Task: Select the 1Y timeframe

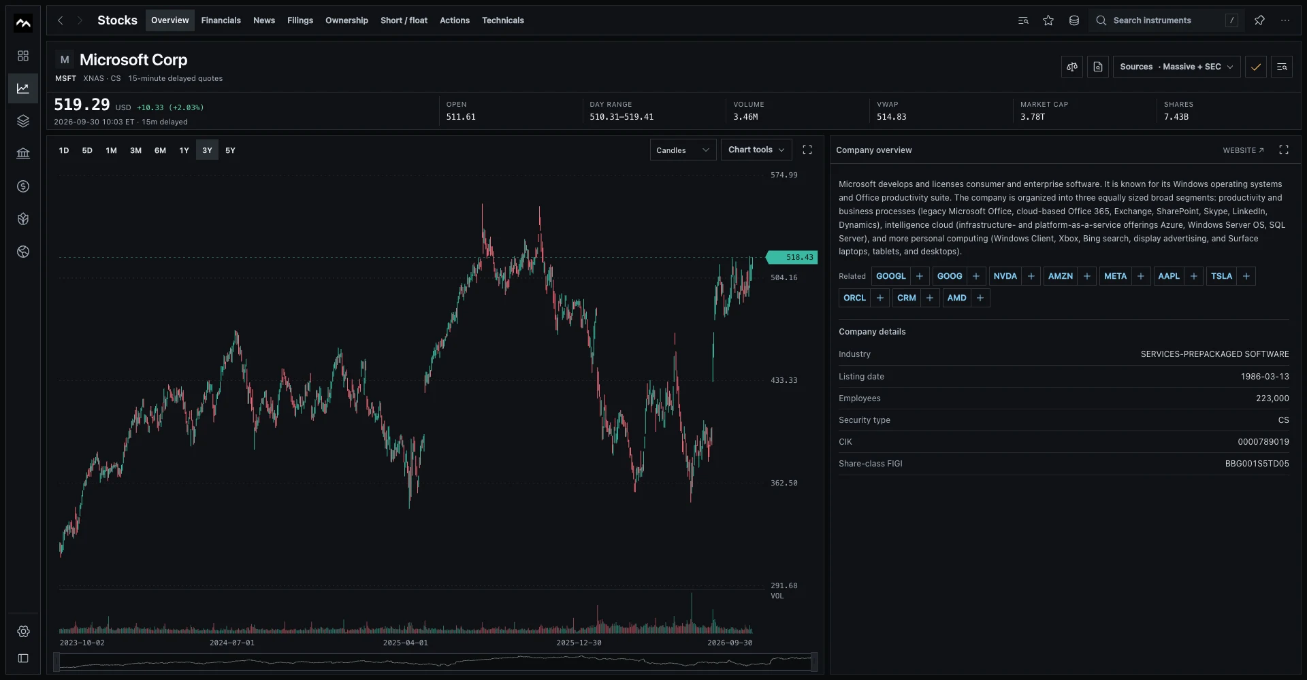Action: coord(184,150)
